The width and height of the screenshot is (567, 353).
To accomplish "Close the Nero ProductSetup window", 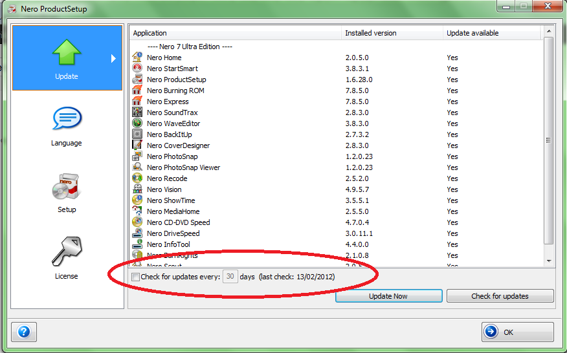I will (x=548, y=6).
